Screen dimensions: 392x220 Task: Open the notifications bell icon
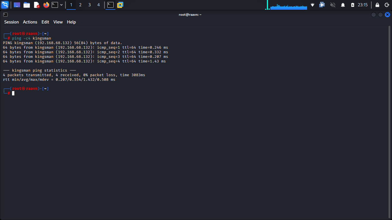(343, 5)
